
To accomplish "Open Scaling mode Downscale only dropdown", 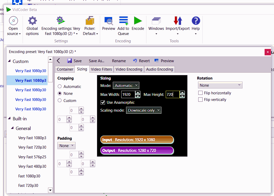I will click(144, 110).
